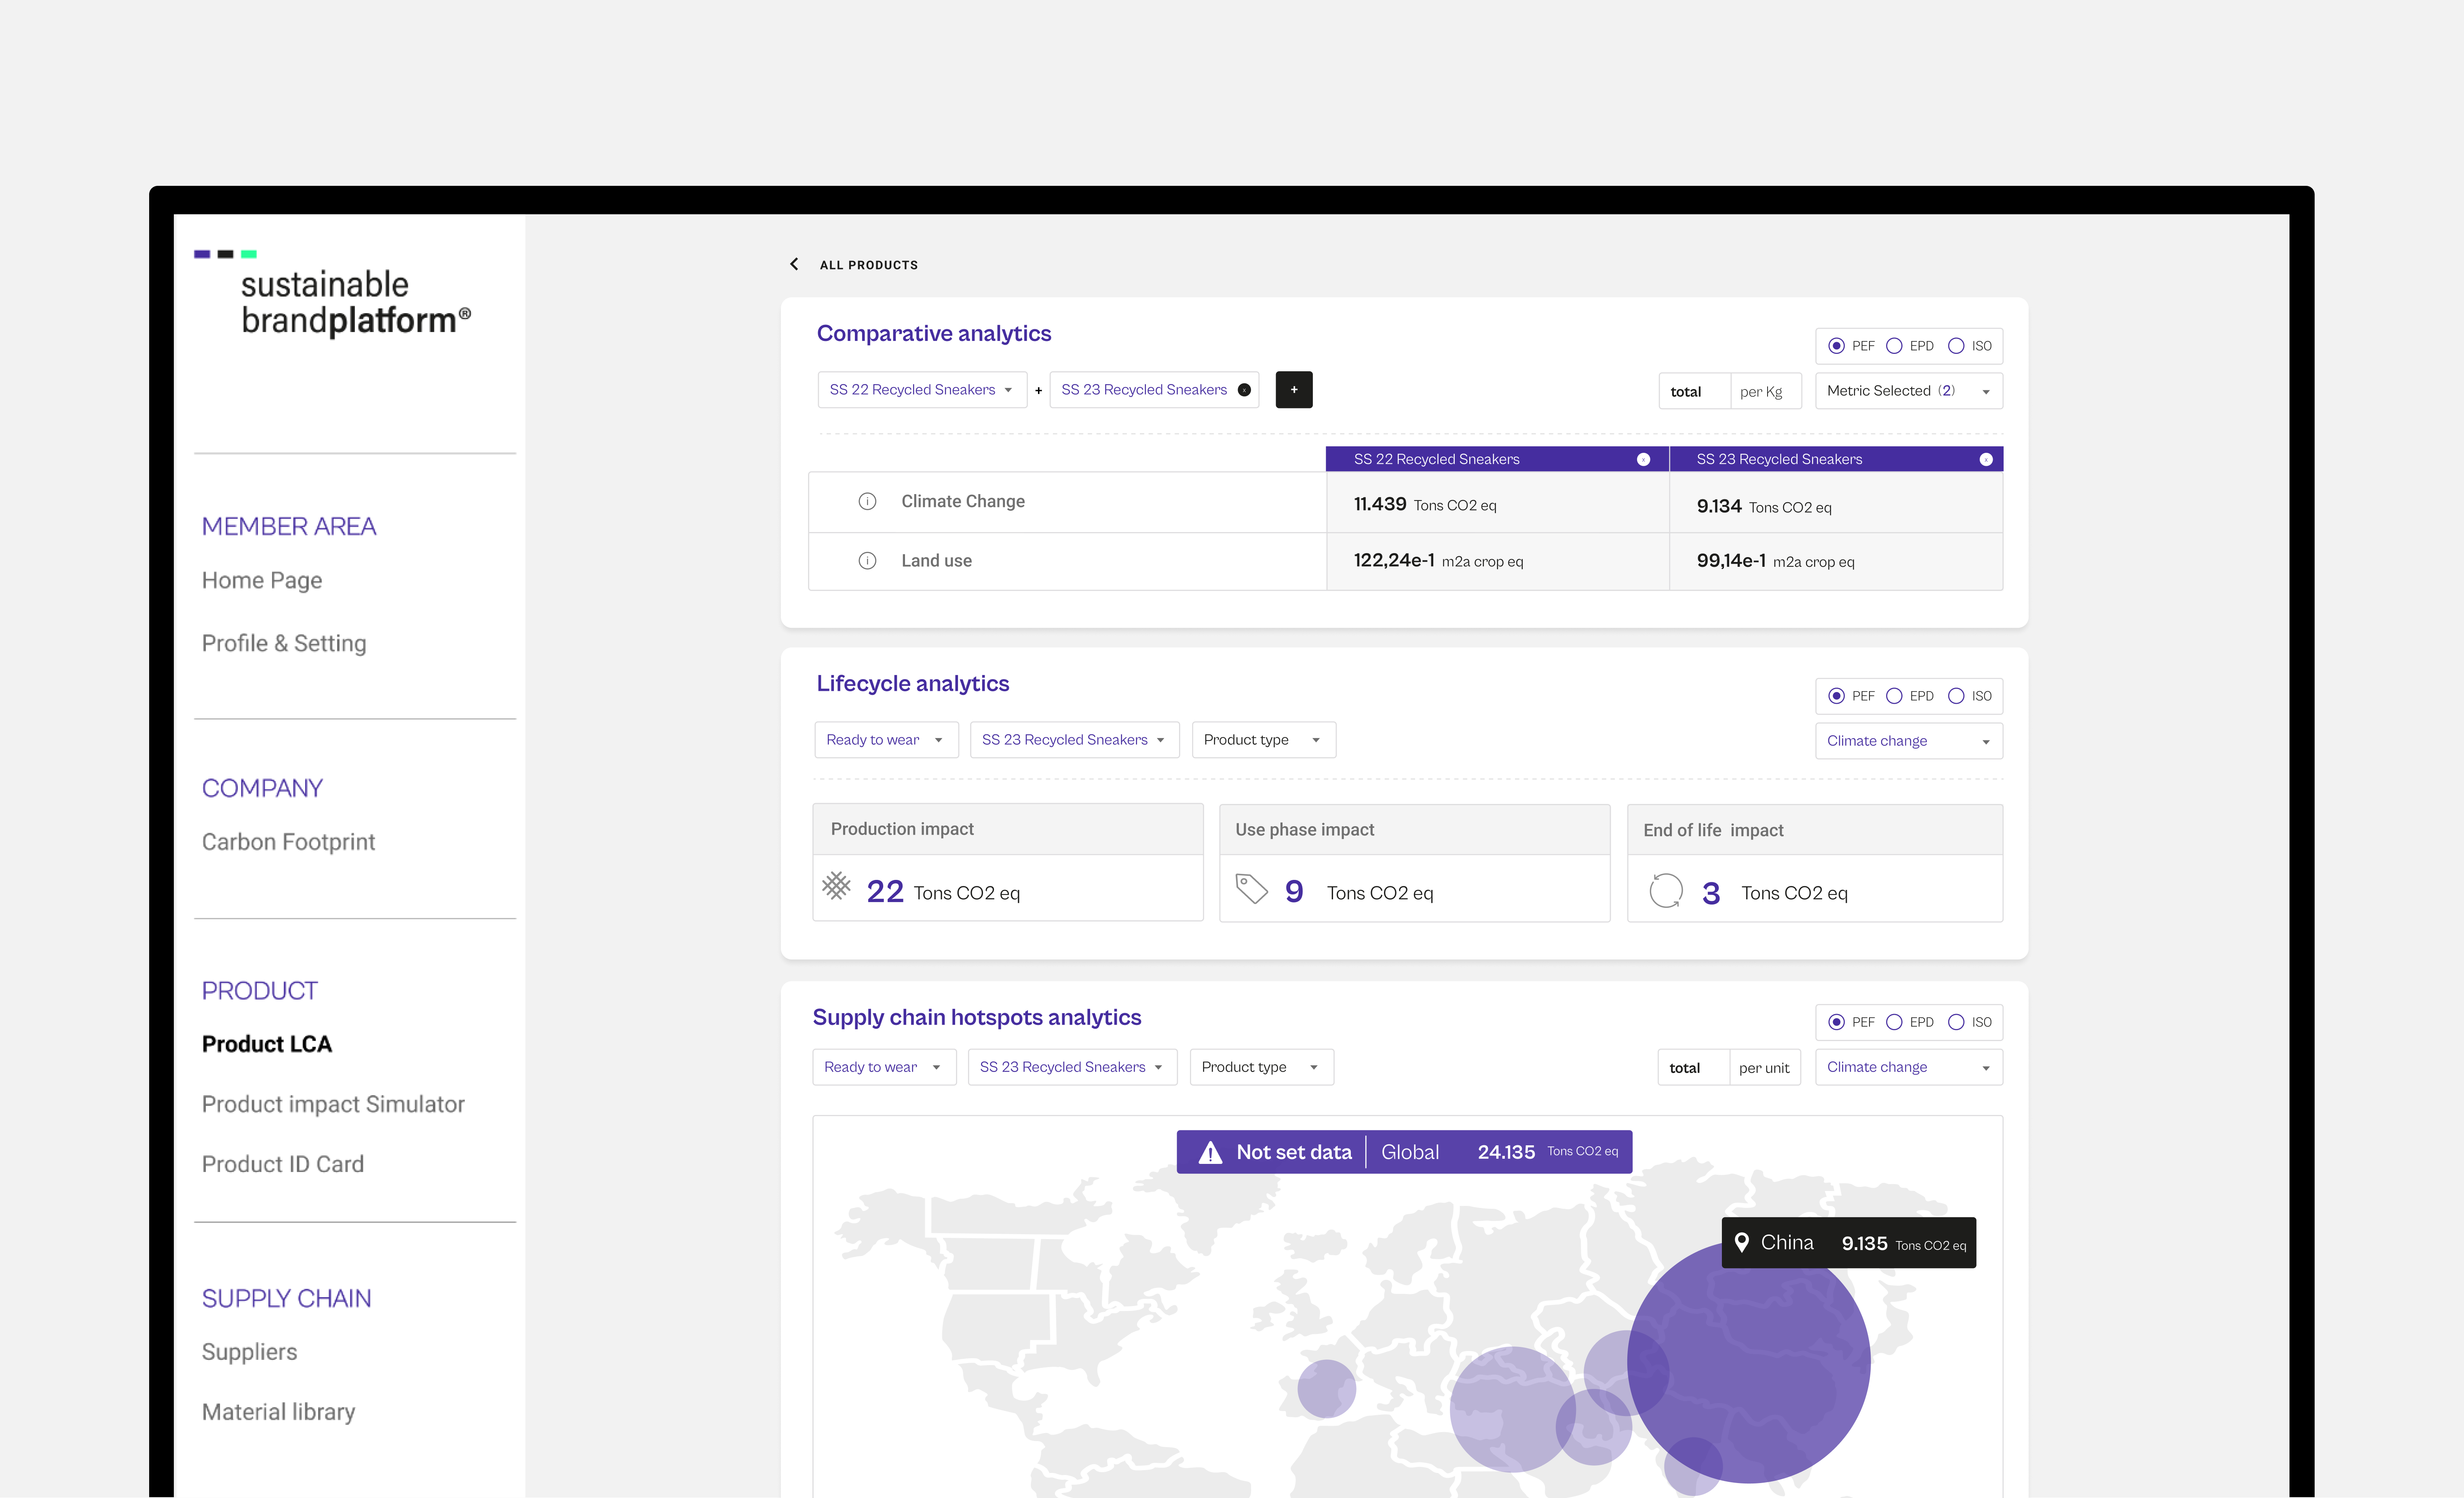Click the back arrow beside All Products
2464x1498 pixels.
click(794, 264)
